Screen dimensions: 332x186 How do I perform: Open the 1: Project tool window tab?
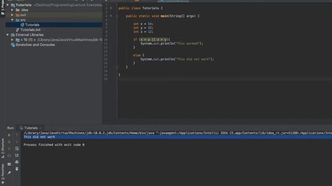point(3,8)
